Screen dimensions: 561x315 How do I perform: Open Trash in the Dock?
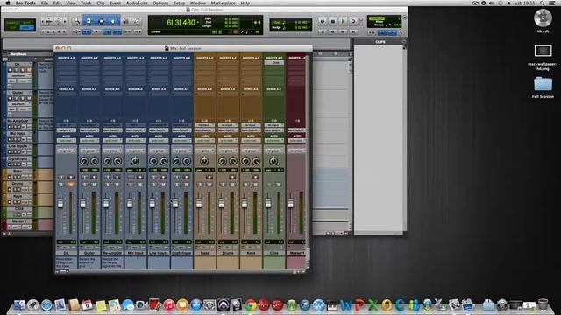543,304
